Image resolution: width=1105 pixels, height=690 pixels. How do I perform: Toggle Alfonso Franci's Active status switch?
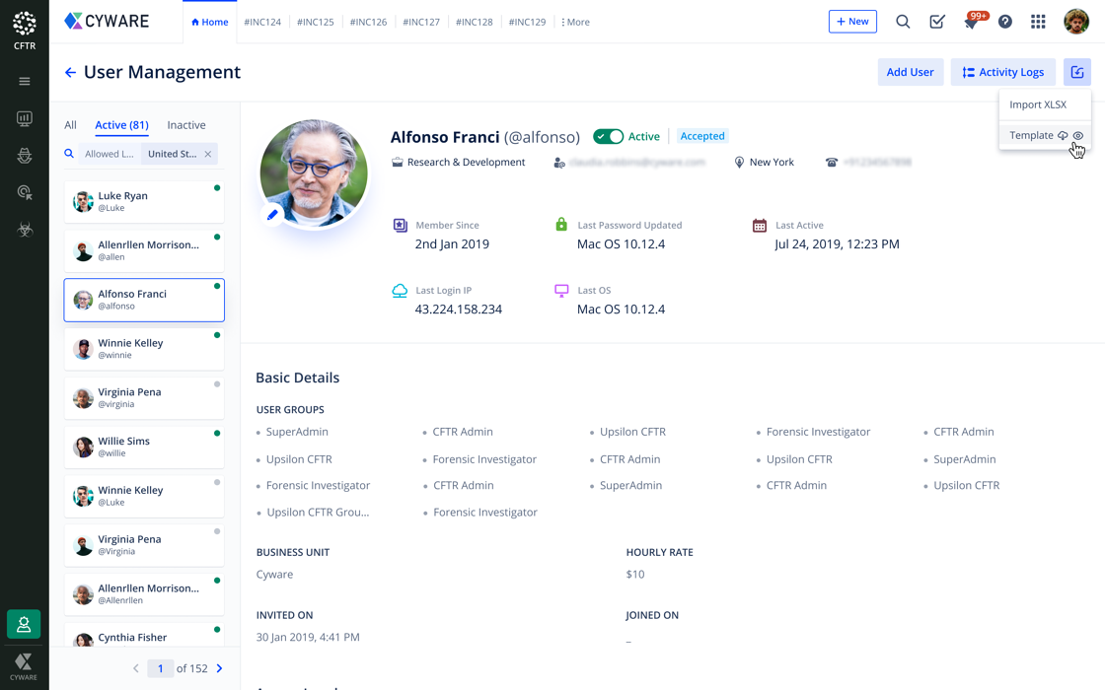tap(608, 136)
